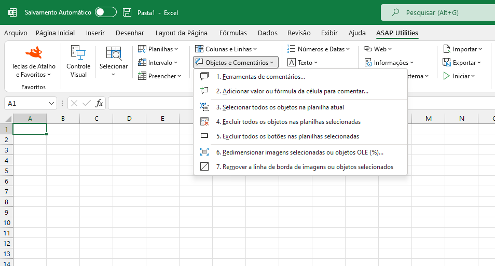
Task: Go to the Fórmulas tab
Action: point(233,33)
